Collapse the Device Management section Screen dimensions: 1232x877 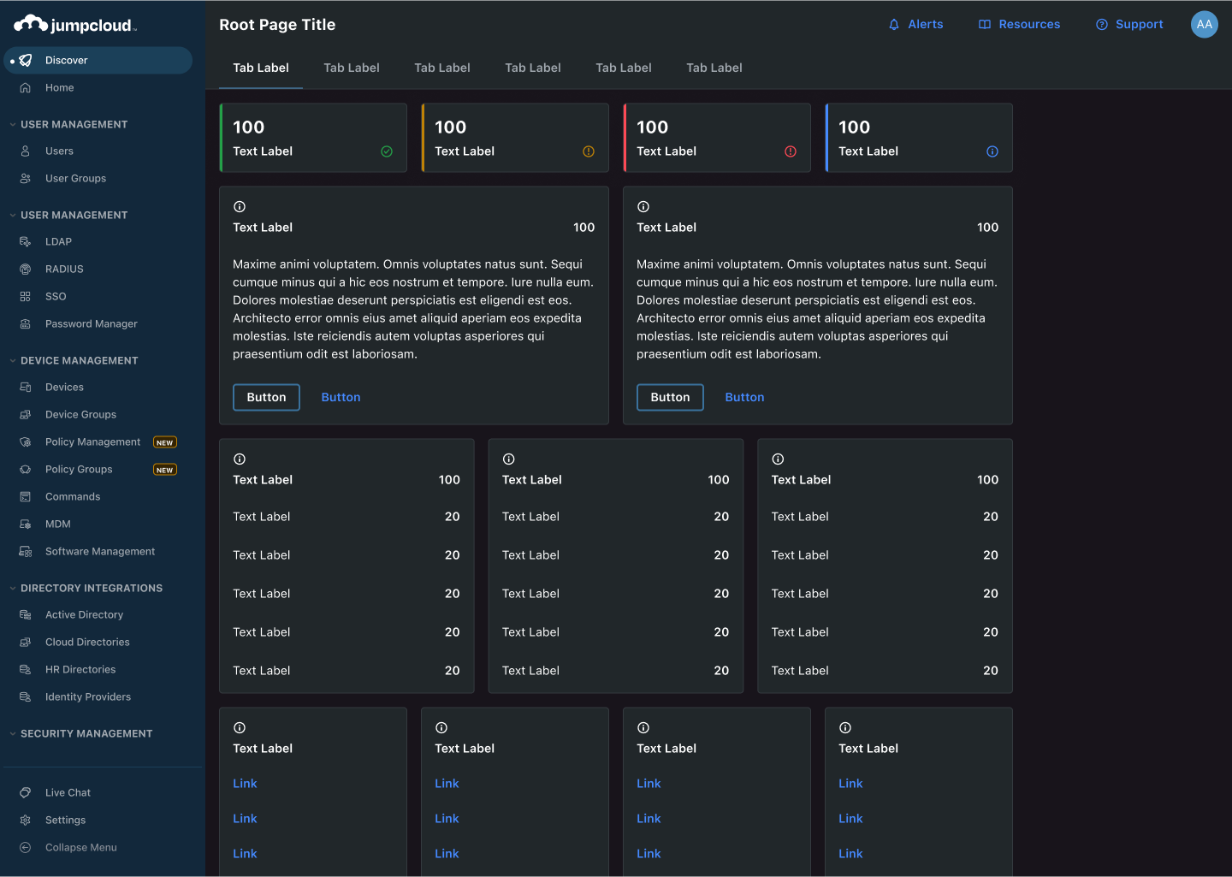click(13, 361)
